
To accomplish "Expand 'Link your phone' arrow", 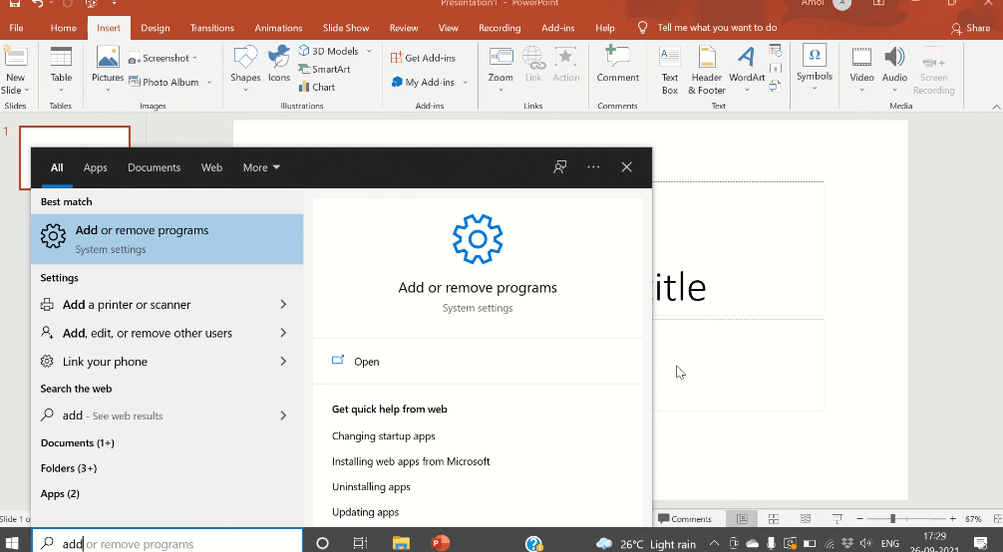I will (x=283, y=361).
